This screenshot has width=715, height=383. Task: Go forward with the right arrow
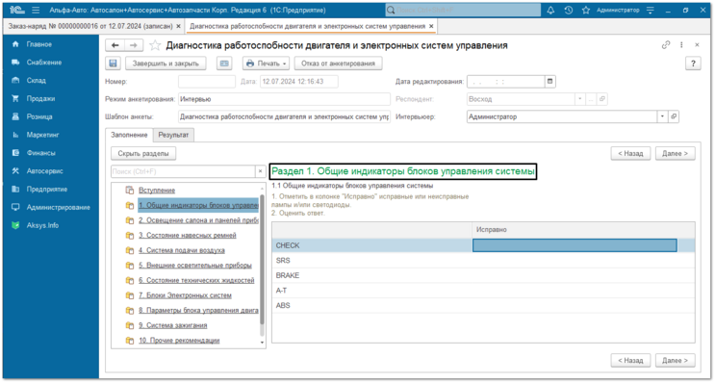134,45
